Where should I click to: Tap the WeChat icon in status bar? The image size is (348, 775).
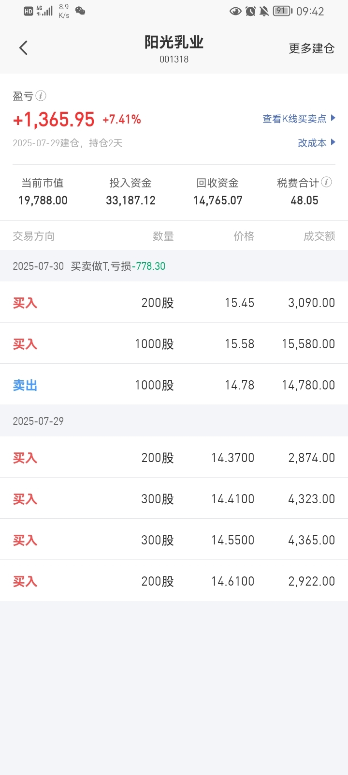point(80,11)
